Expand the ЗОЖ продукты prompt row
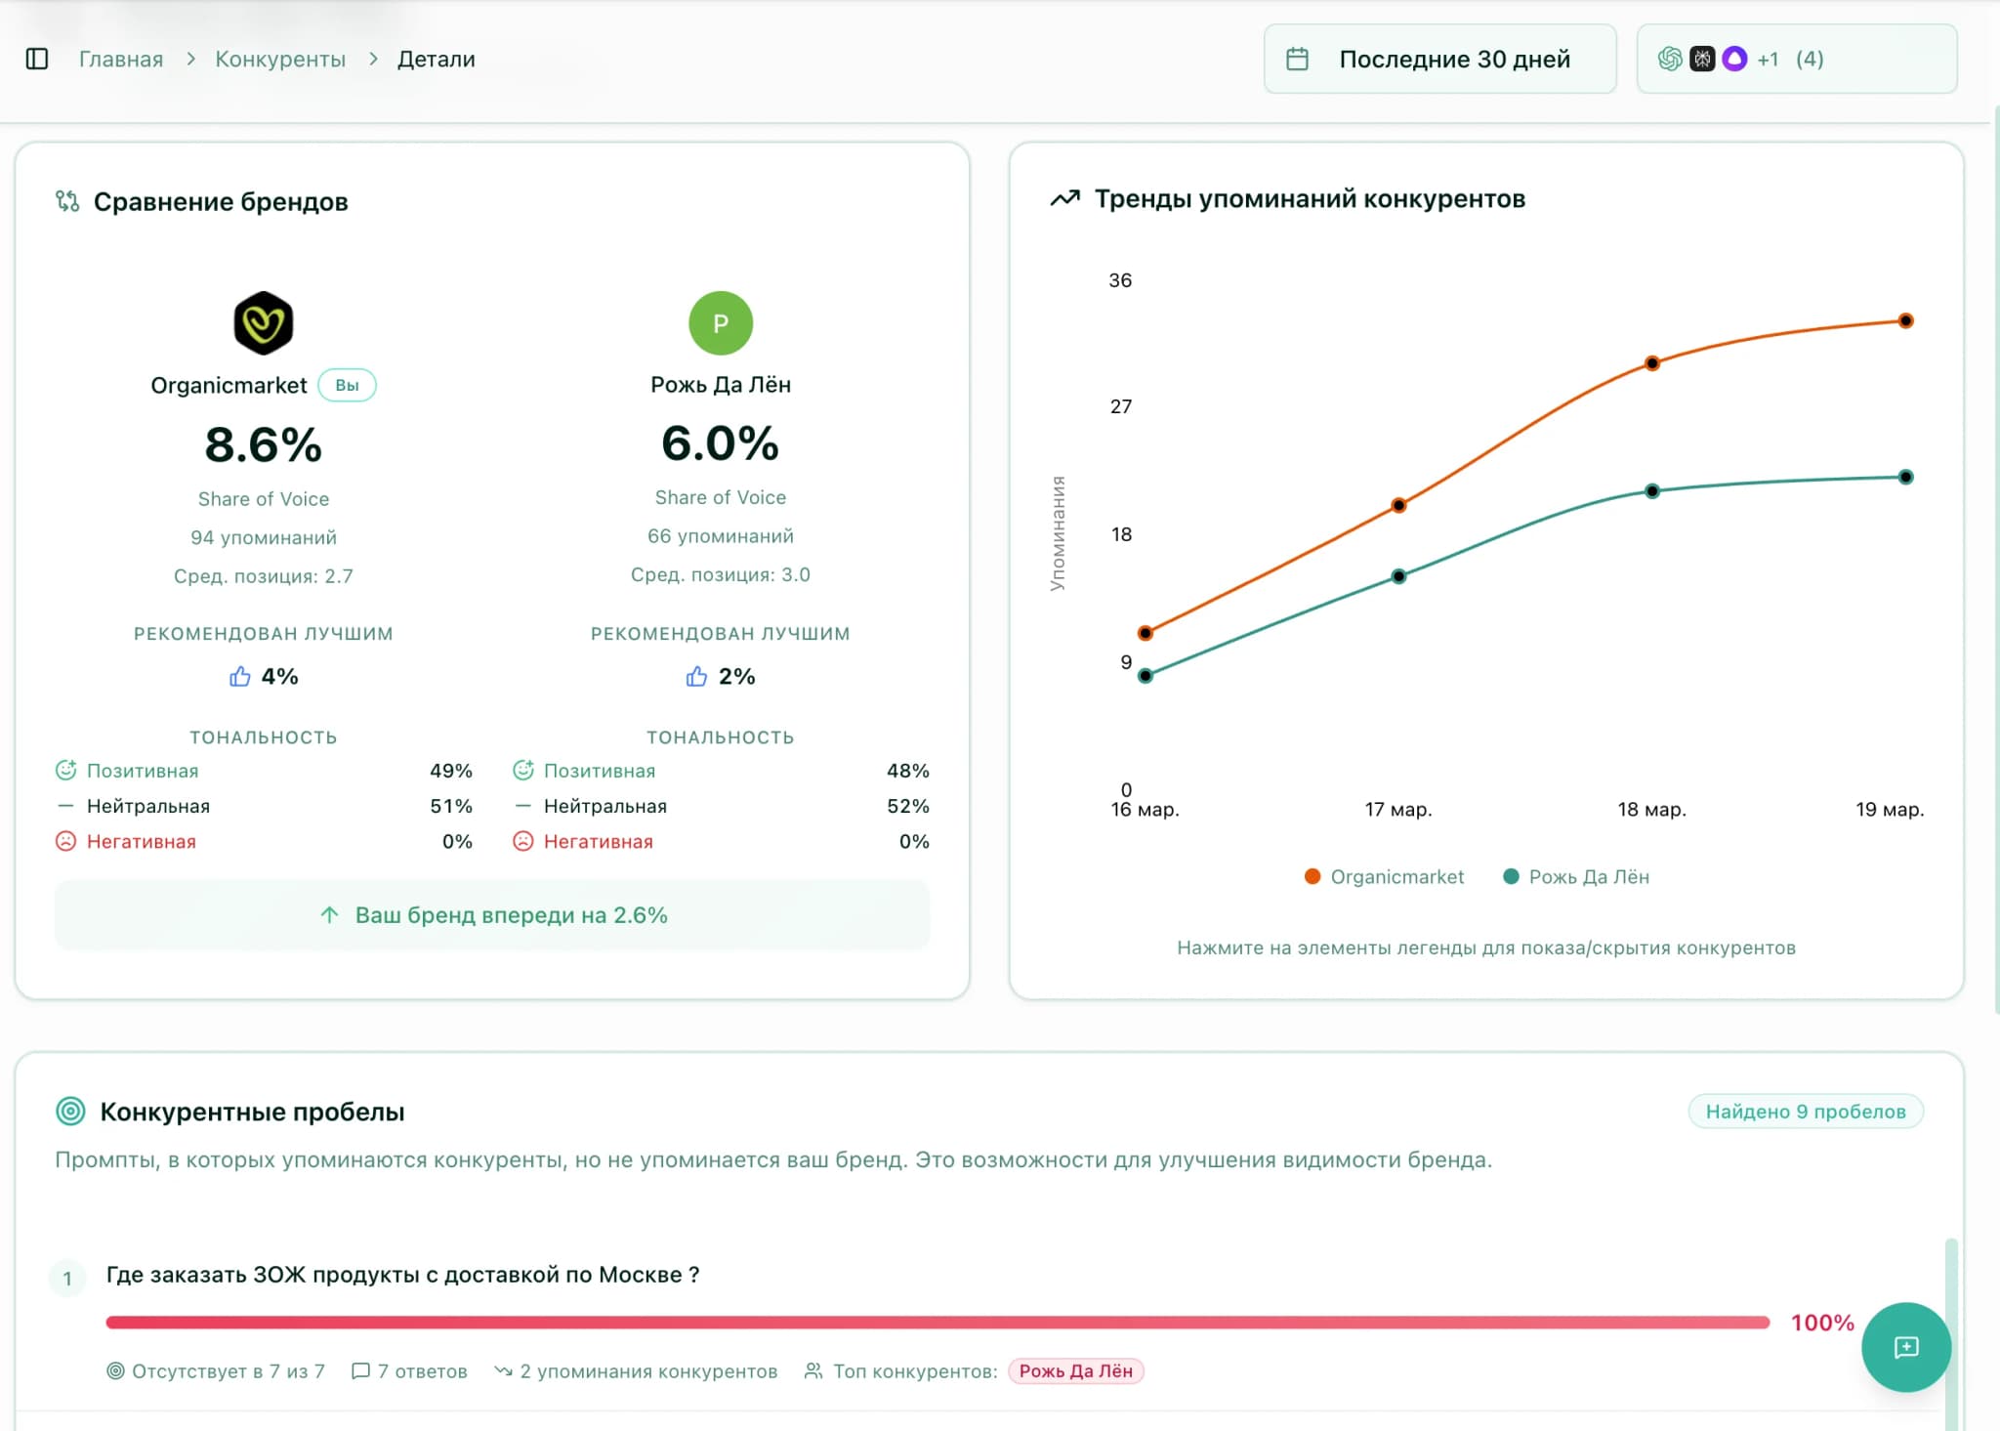 tap(402, 1275)
